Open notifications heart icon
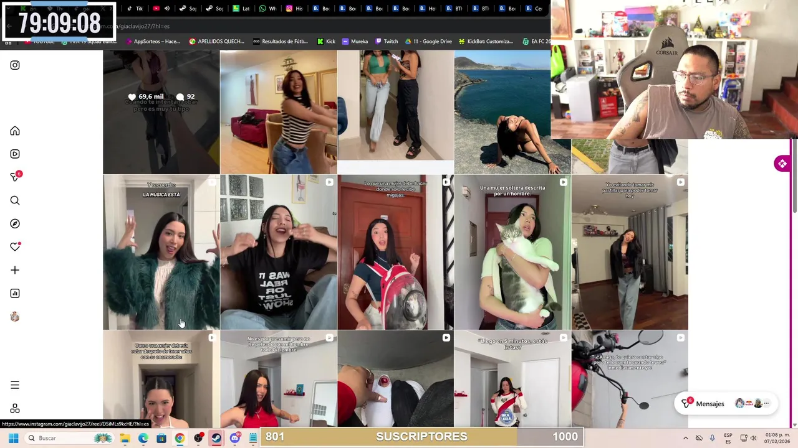The image size is (798, 448). click(15, 247)
